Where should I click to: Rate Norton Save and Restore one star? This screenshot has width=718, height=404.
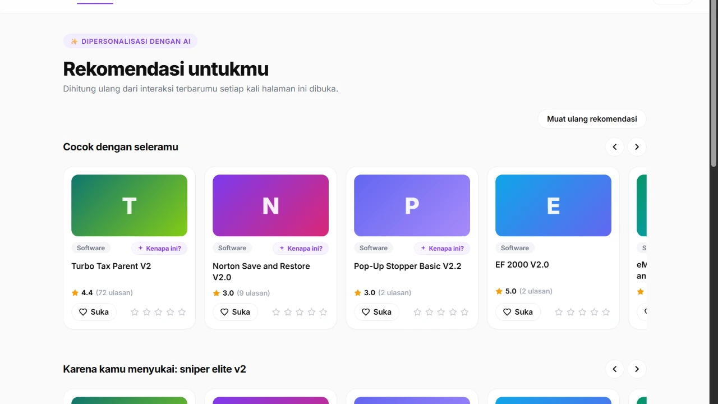[276, 312]
